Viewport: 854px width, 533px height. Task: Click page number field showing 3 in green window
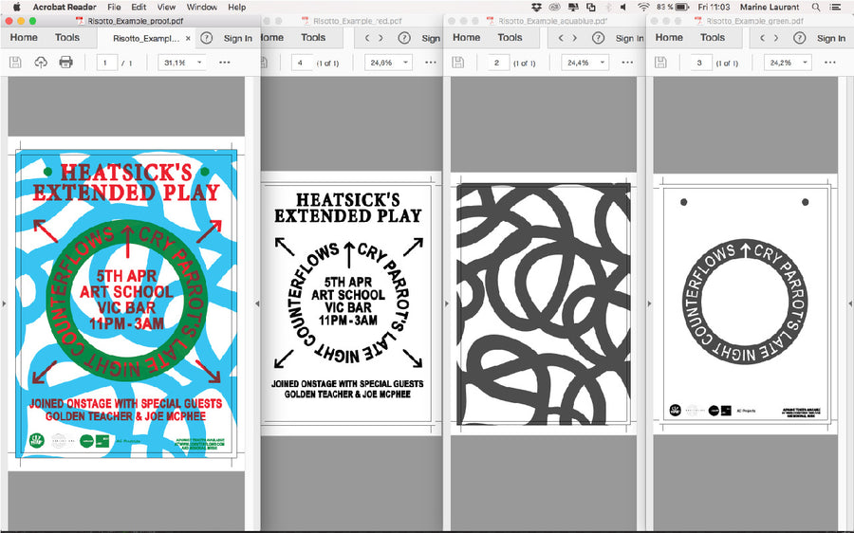[700, 63]
